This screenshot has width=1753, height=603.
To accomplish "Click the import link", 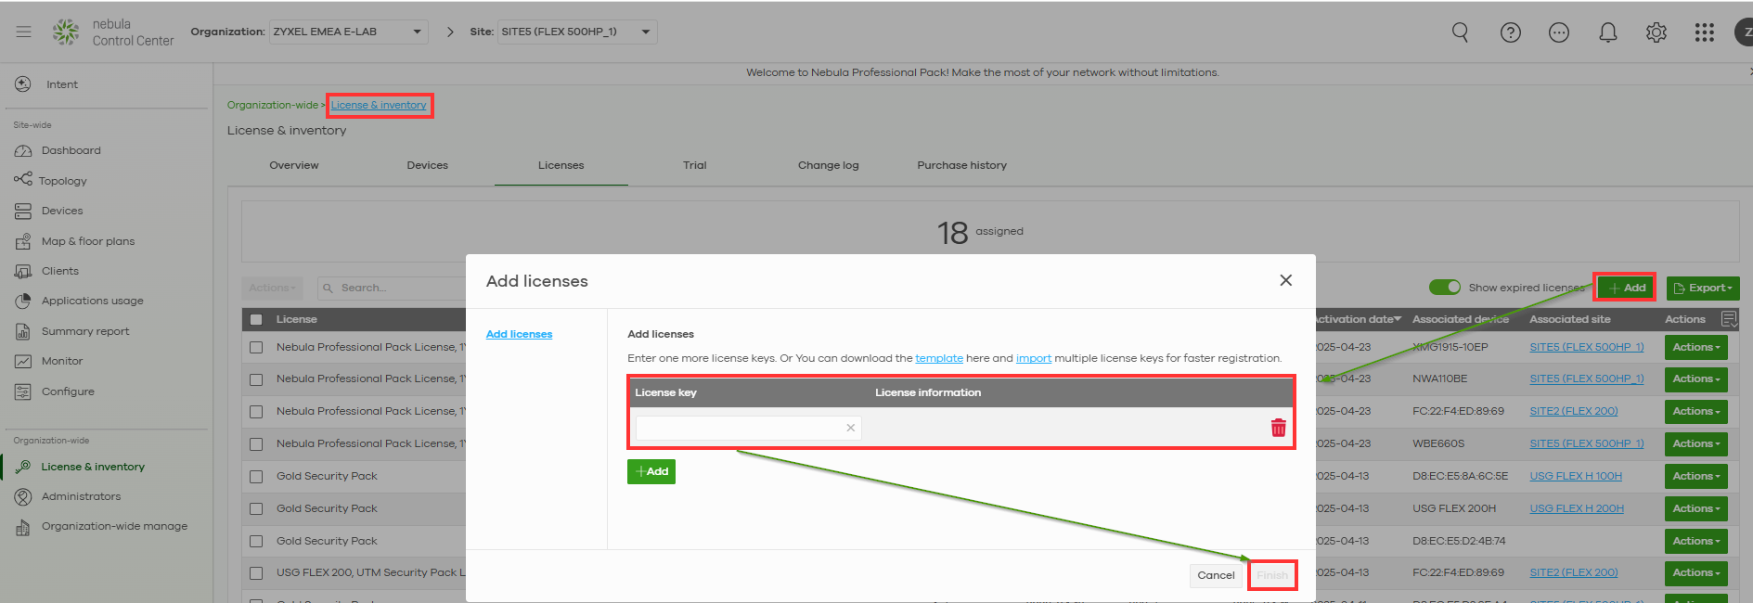I will click(1034, 358).
